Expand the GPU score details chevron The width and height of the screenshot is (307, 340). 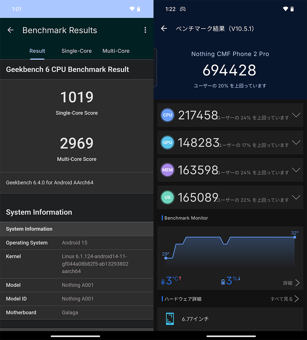point(296,142)
